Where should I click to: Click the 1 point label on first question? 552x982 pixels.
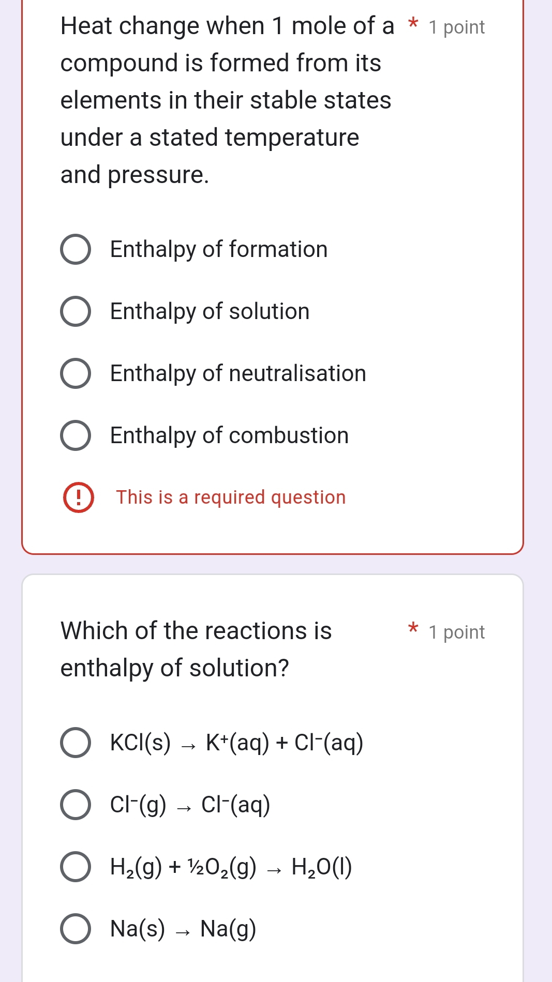point(456,27)
